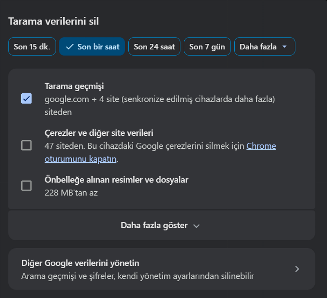Click the checked blue Tarama geçmişi checkbox icon
Image resolution: width=327 pixels, height=298 pixels.
(x=26, y=99)
